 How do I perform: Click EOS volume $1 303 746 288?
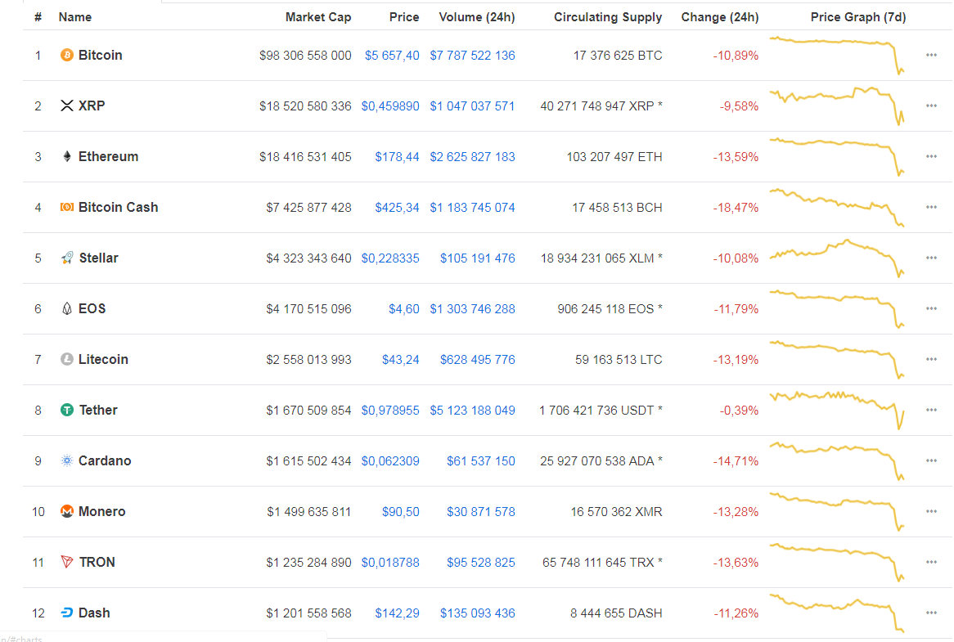472,309
